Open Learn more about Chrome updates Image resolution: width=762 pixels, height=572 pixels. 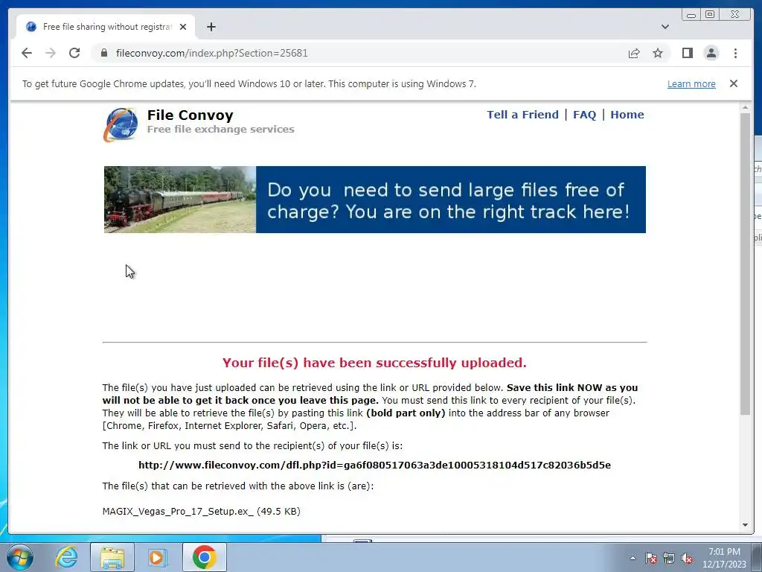(691, 83)
